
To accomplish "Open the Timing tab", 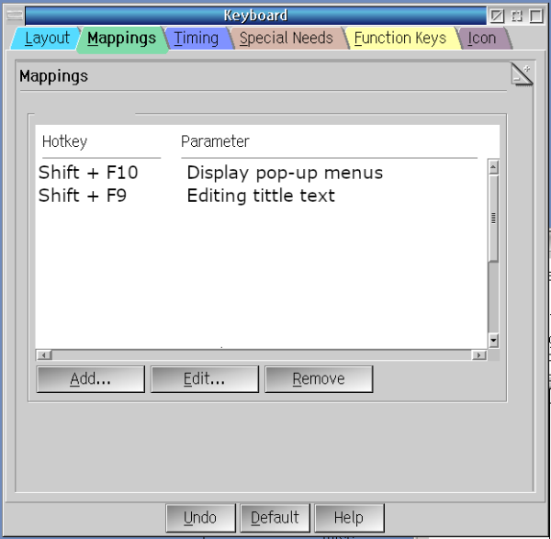I will pos(197,38).
